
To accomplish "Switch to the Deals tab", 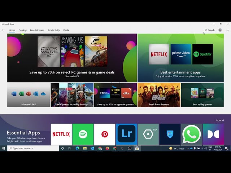I will (66, 30).
